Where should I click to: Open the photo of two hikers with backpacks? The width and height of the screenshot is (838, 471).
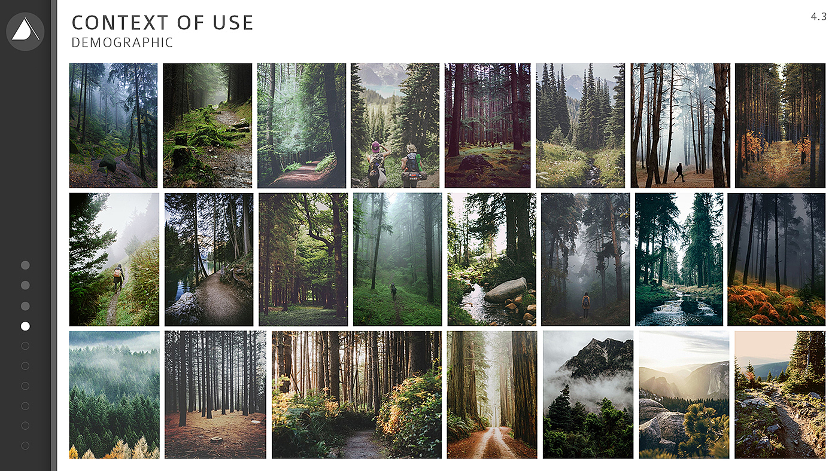pos(396,126)
